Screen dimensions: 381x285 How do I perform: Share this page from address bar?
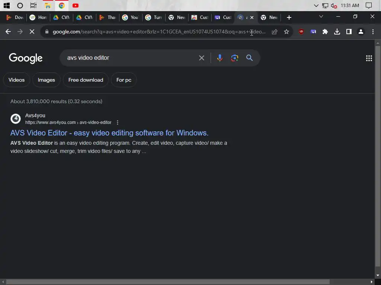click(275, 32)
